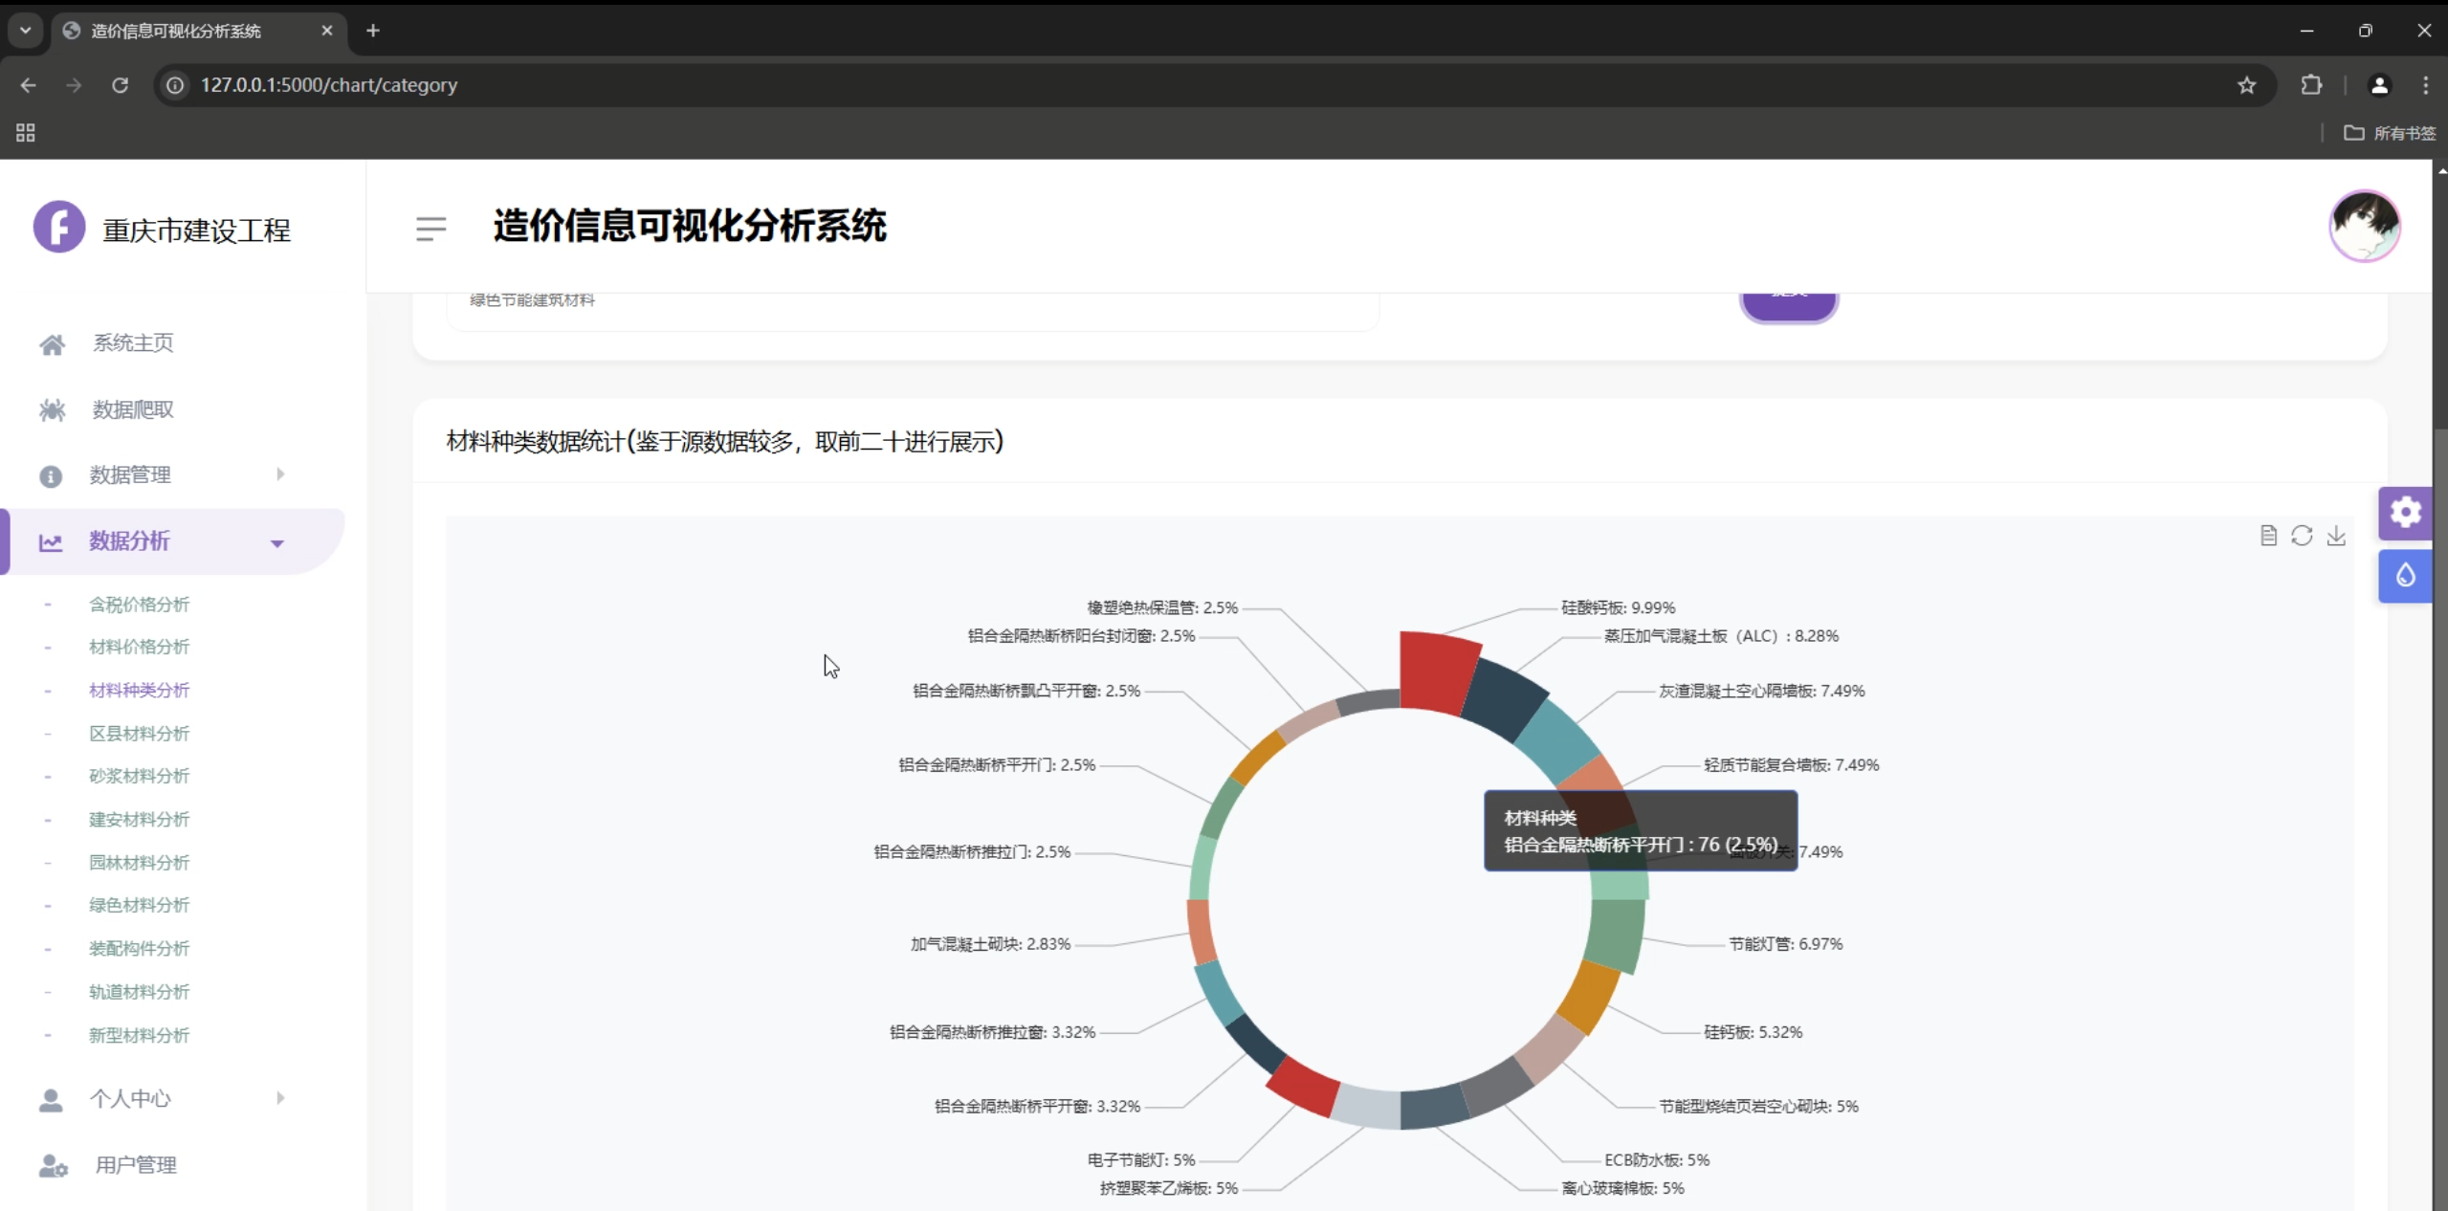This screenshot has width=2448, height=1211.
Task: Click the 重庆市建设工程 sidebar title
Action: pyautogui.click(x=196, y=231)
